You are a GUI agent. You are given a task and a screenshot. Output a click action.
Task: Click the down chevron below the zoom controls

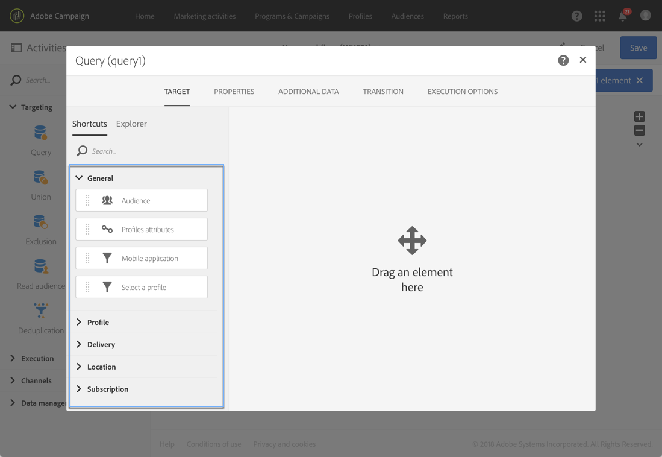[639, 145]
